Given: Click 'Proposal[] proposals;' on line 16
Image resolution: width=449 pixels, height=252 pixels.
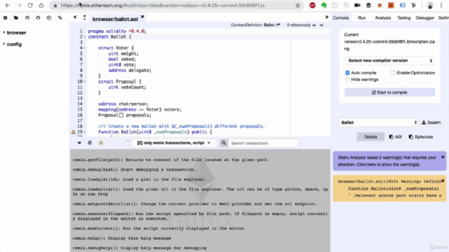Looking at the screenshot, I should pos(125,115).
